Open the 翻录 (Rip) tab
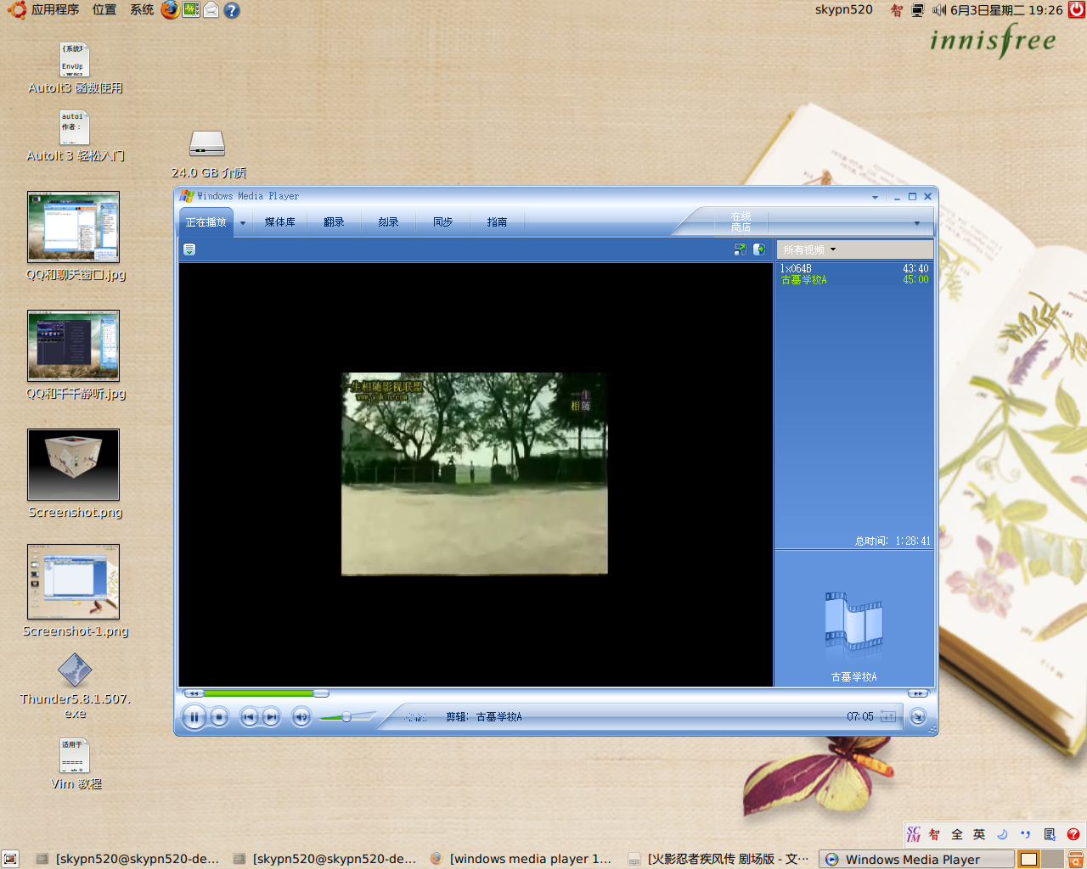Image resolution: width=1087 pixels, height=869 pixels. pyautogui.click(x=334, y=222)
